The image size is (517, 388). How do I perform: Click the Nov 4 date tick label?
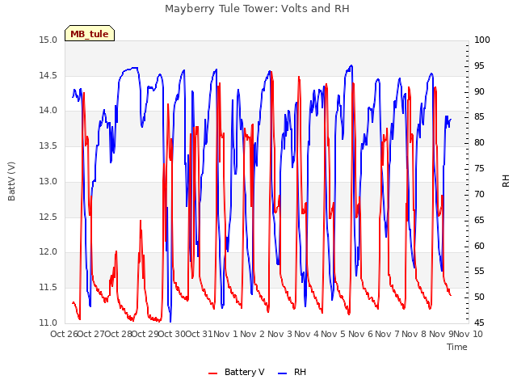[307, 334]
